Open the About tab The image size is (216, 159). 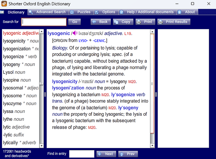[187, 12]
